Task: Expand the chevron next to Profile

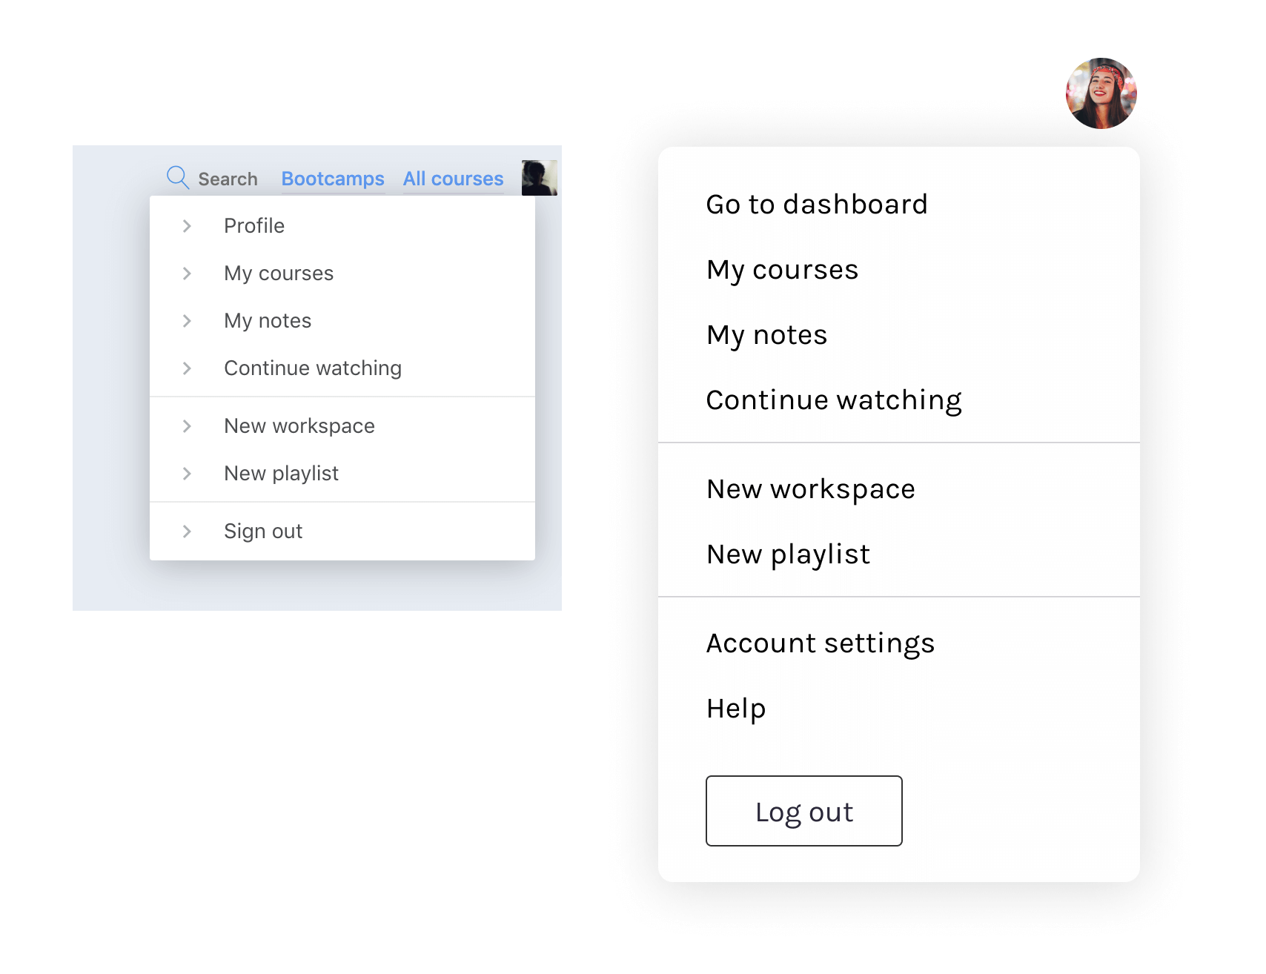Action: coord(187,226)
